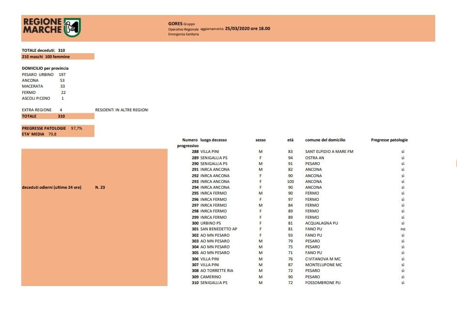Image resolution: width=457 pixels, height=317 pixels.
Task: Click the "SAN BENEDETTO AP" place cell
Action: tap(219, 229)
